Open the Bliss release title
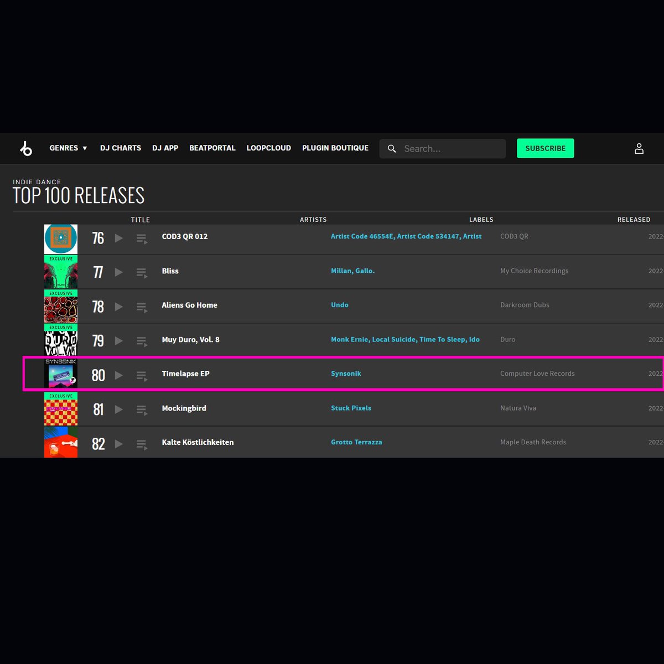 pos(170,271)
